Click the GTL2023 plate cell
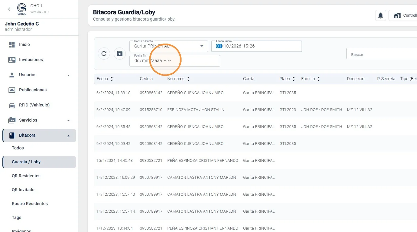The image size is (417, 232). (x=288, y=110)
